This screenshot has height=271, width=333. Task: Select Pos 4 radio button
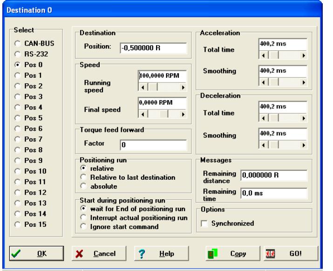[17, 107]
